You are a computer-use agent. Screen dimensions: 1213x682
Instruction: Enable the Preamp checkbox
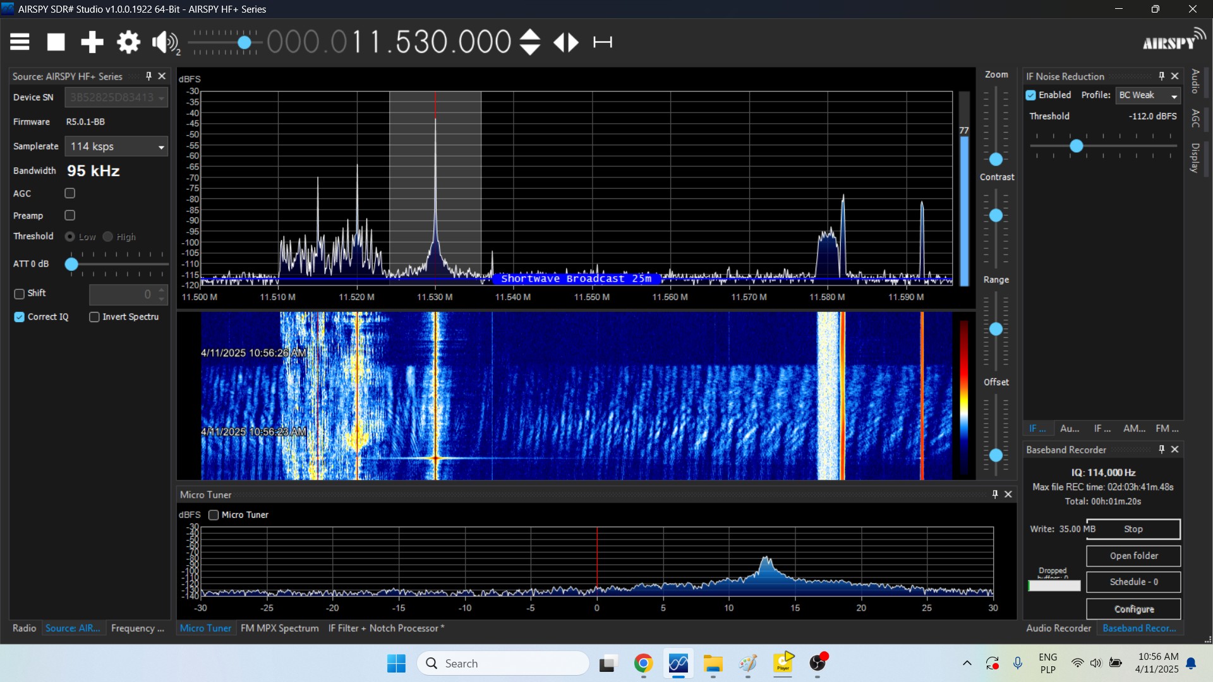tap(70, 215)
